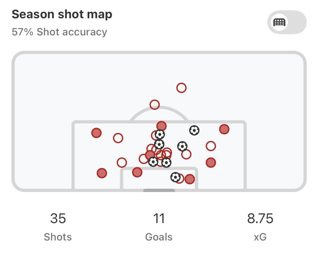Click the filled red shot on six-yard box's left corner
Viewport: 315px width, 259px height.
point(137,172)
